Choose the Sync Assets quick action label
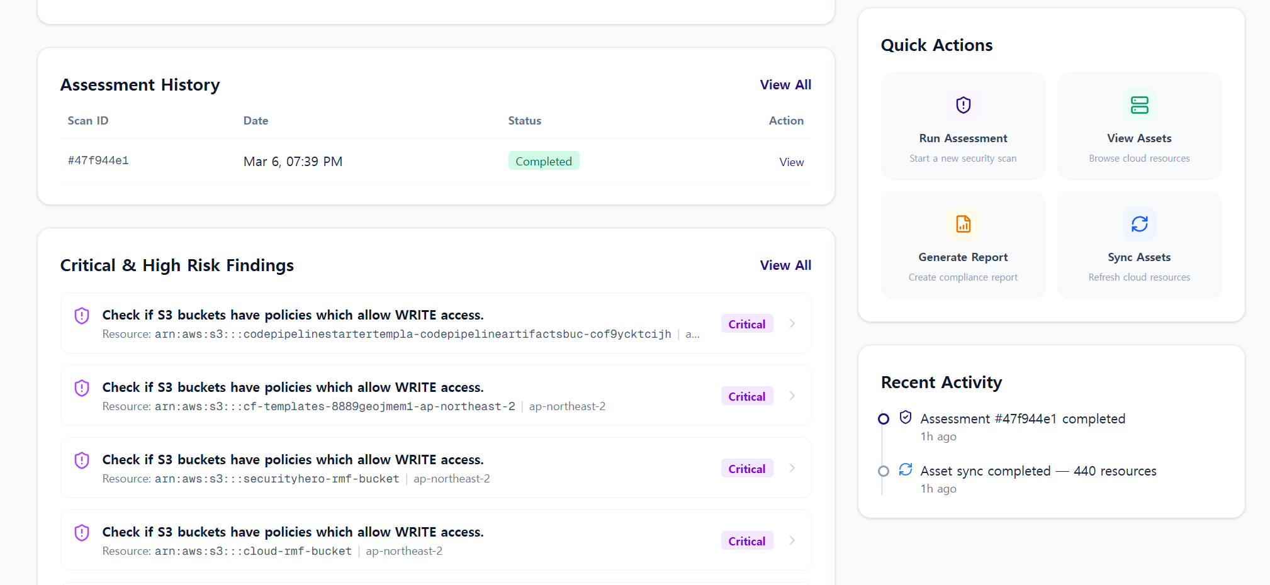This screenshot has height=585, width=1270. pos(1139,257)
